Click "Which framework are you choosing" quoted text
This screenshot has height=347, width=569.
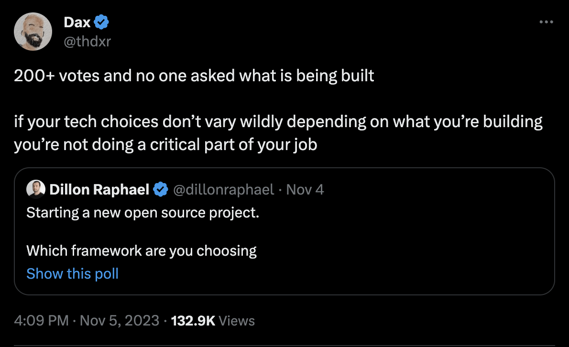[x=142, y=250]
